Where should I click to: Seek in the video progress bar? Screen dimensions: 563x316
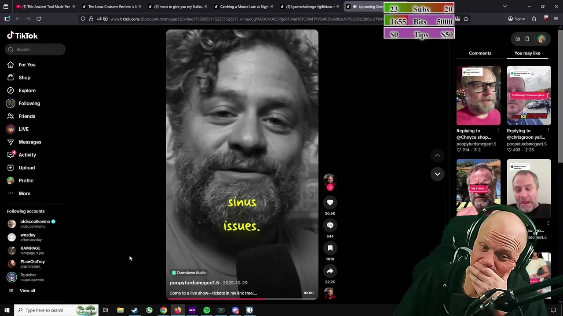(x=242, y=299)
